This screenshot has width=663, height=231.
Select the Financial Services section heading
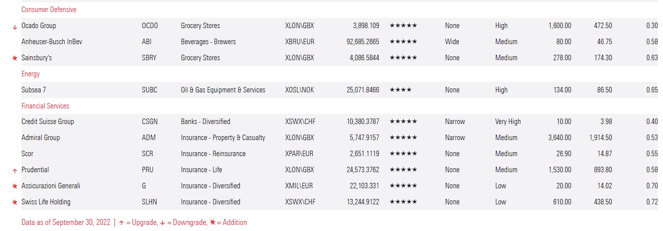point(45,106)
